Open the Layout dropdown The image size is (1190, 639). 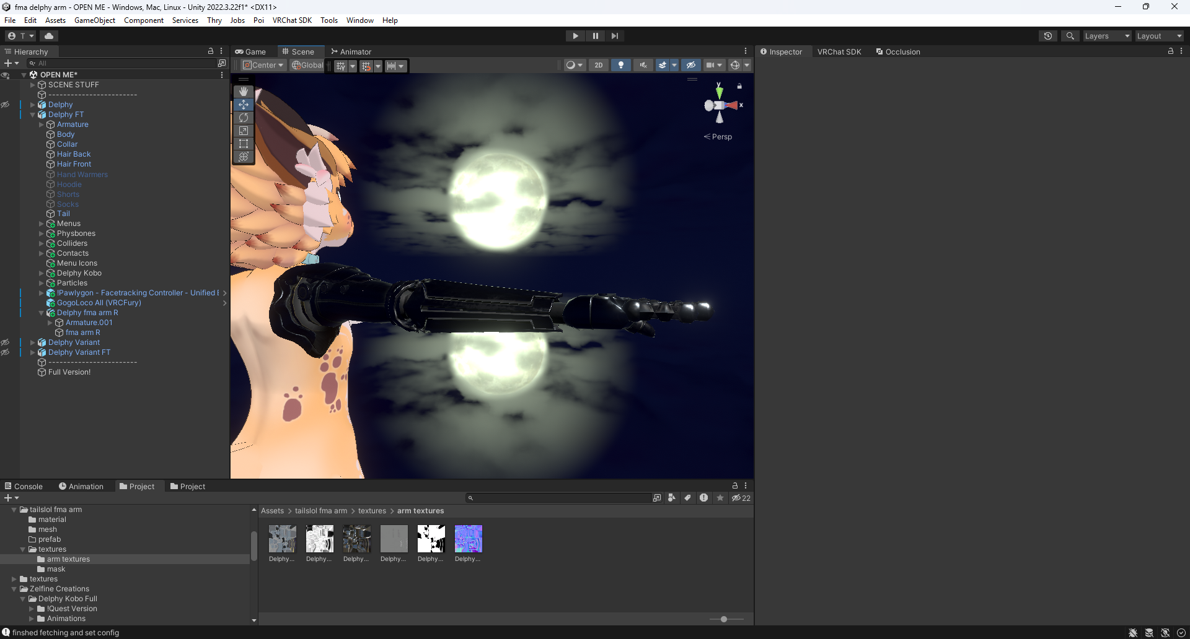(1160, 36)
